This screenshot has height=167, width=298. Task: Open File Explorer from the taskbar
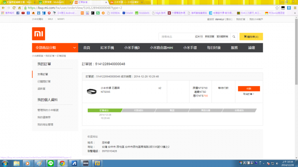16,163
